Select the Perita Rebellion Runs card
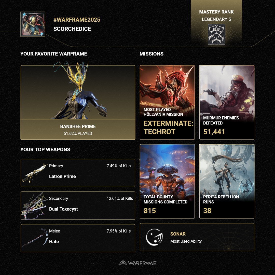The width and height of the screenshot is (275, 275). [x=227, y=181]
